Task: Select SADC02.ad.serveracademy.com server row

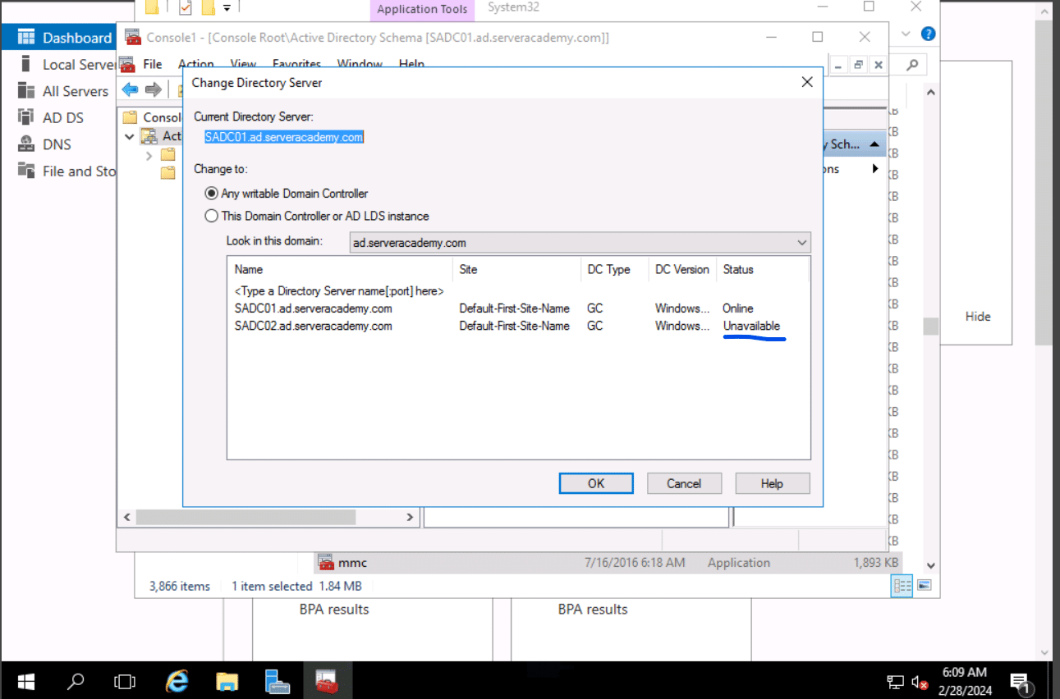Action: tap(314, 326)
